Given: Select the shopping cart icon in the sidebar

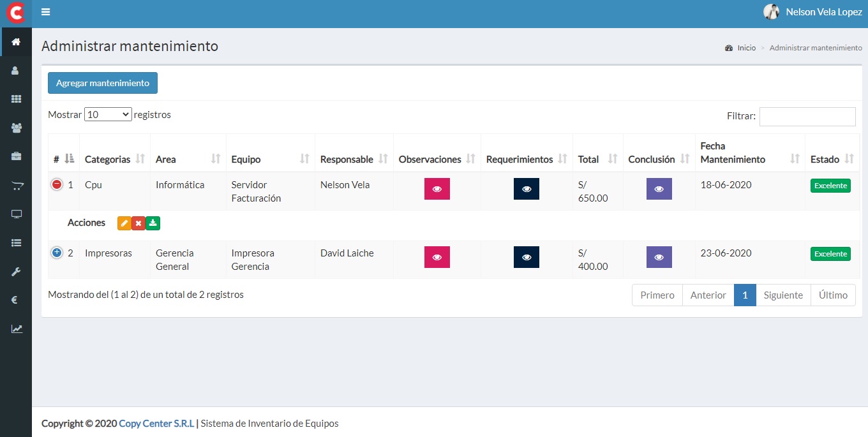Looking at the screenshot, I should point(16,186).
